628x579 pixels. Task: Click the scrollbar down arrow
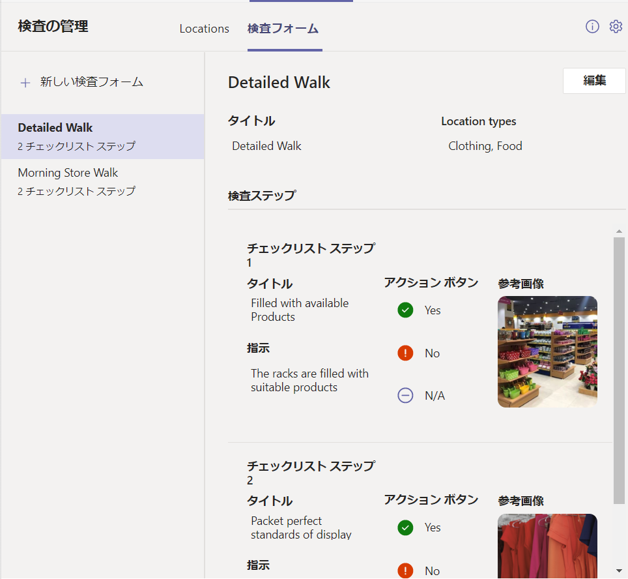(x=619, y=571)
